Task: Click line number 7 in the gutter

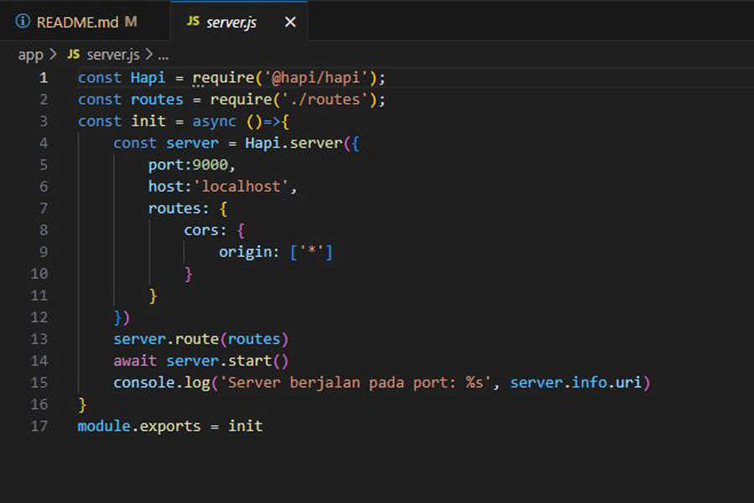Action: coord(44,208)
